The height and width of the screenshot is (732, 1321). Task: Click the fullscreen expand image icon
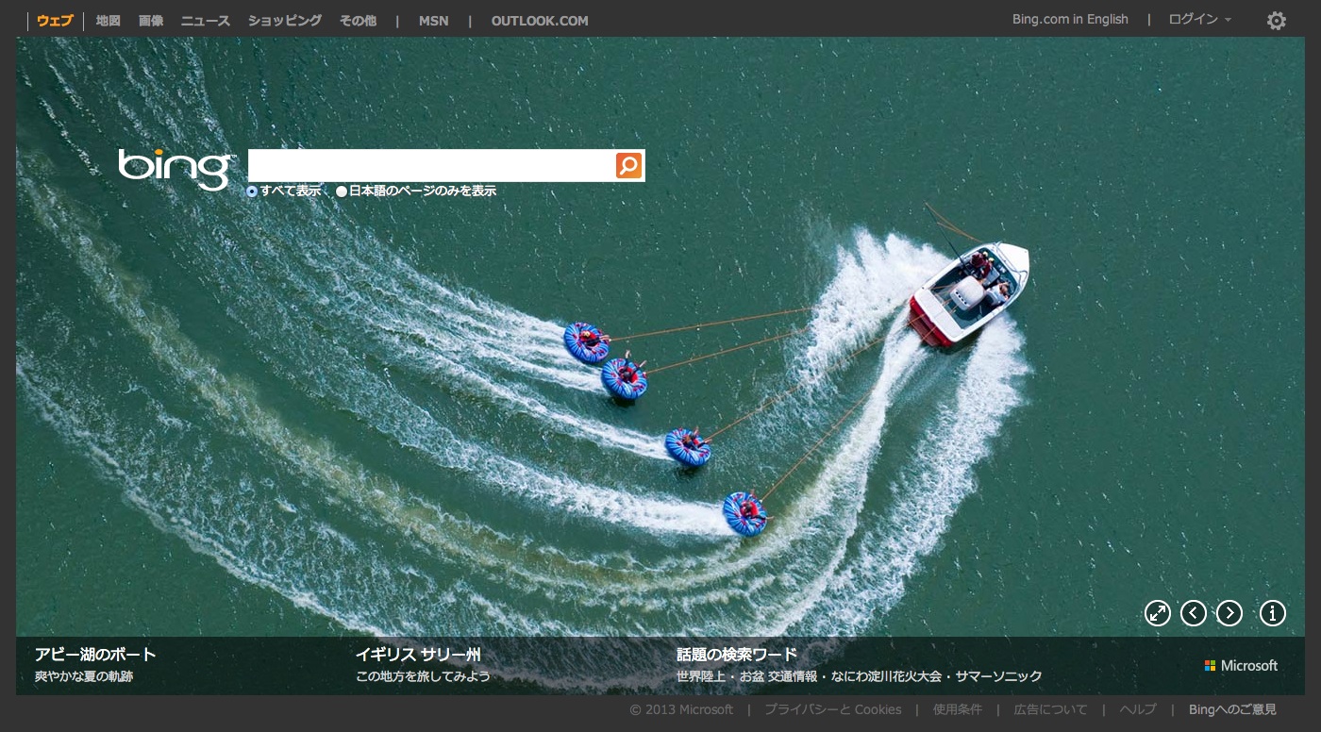coord(1157,613)
